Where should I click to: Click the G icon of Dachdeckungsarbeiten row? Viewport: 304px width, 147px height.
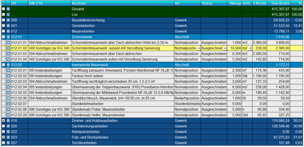[x=8, y=126]
